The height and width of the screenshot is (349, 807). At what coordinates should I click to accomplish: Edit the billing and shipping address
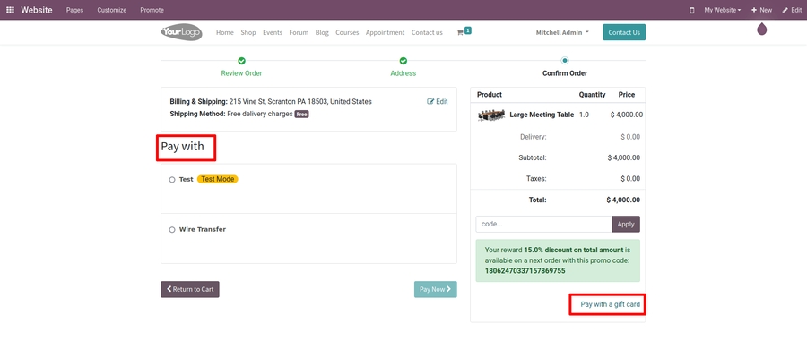(x=438, y=102)
